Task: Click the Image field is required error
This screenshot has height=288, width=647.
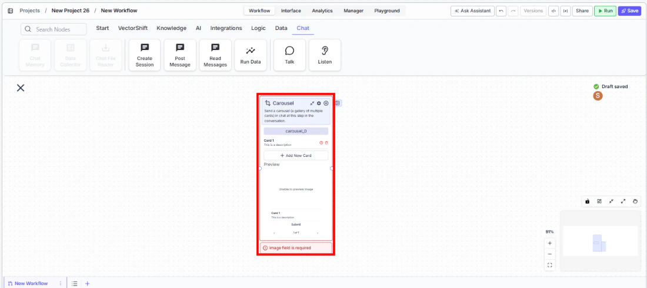Action: coord(296,248)
